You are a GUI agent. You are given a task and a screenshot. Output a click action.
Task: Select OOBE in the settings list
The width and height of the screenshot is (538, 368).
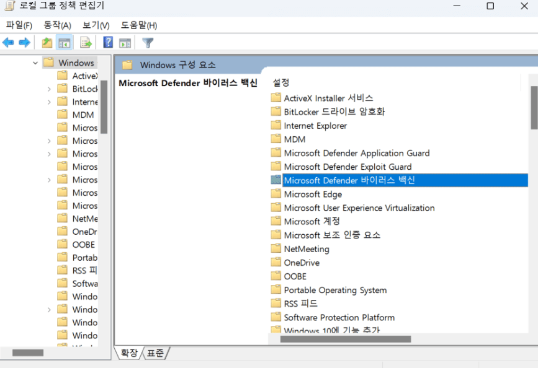click(295, 276)
